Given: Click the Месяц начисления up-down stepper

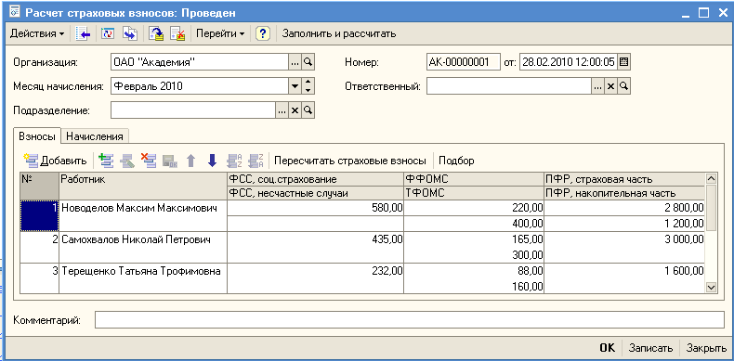Looking at the screenshot, I should (308, 86).
